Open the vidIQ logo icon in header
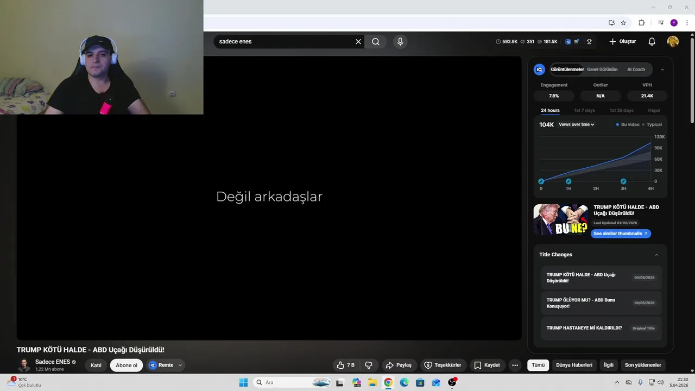 [x=568, y=42]
